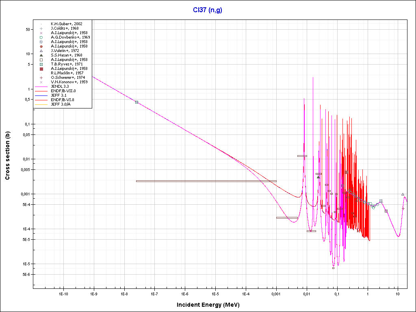Click the hollow triangle marker for J.Vuletin+, 1972
Image resolution: width=416 pixels, height=312 pixels.
coord(41,51)
